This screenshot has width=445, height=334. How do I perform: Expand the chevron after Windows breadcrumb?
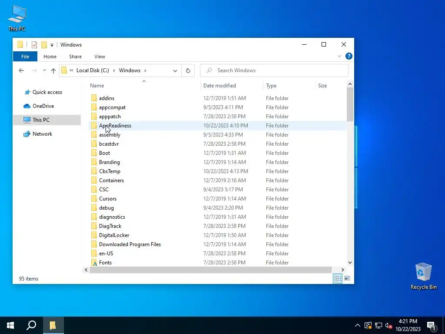click(x=145, y=70)
